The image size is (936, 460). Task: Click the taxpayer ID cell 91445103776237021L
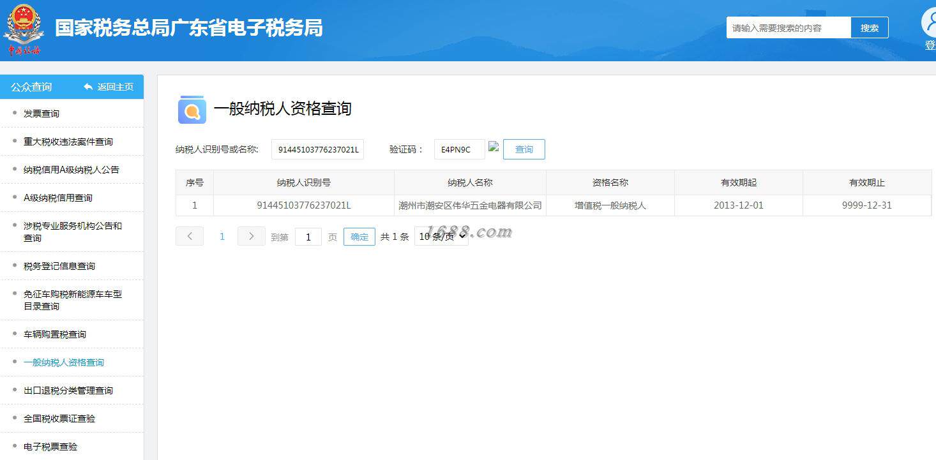[x=304, y=205]
